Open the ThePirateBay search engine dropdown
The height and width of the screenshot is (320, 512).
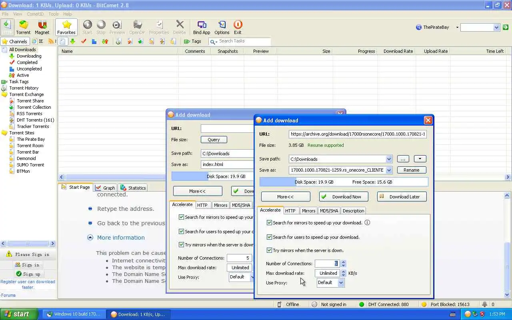click(457, 27)
